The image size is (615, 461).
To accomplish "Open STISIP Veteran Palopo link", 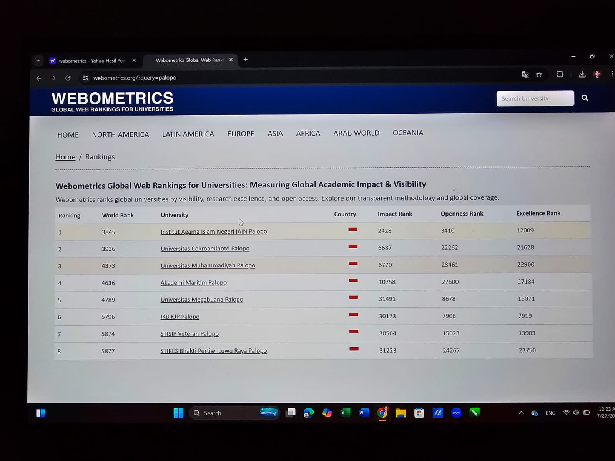I will tap(189, 334).
